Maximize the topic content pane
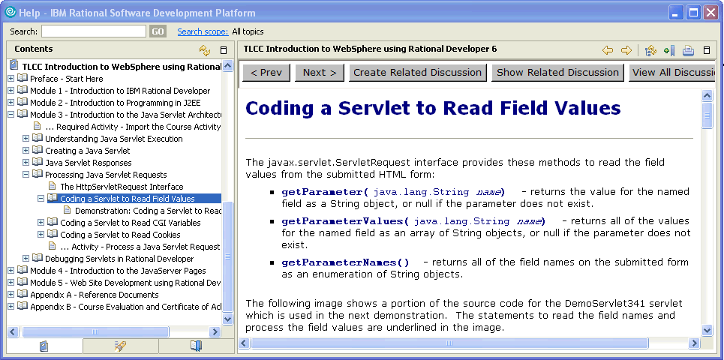This screenshot has height=360, width=724. pos(707,50)
